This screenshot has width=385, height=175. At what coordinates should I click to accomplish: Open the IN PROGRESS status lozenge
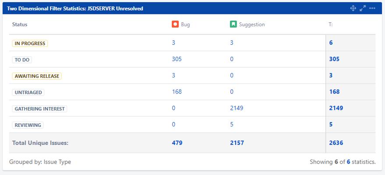click(30, 43)
